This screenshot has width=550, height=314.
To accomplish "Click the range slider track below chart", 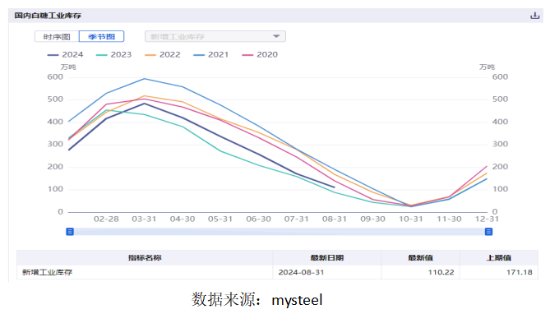I will pyautogui.click(x=280, y=232).
